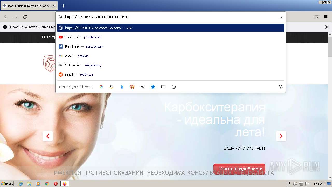332x187 pixels.
Task: Search this time with Wikipedia icon
Action: 143,87
